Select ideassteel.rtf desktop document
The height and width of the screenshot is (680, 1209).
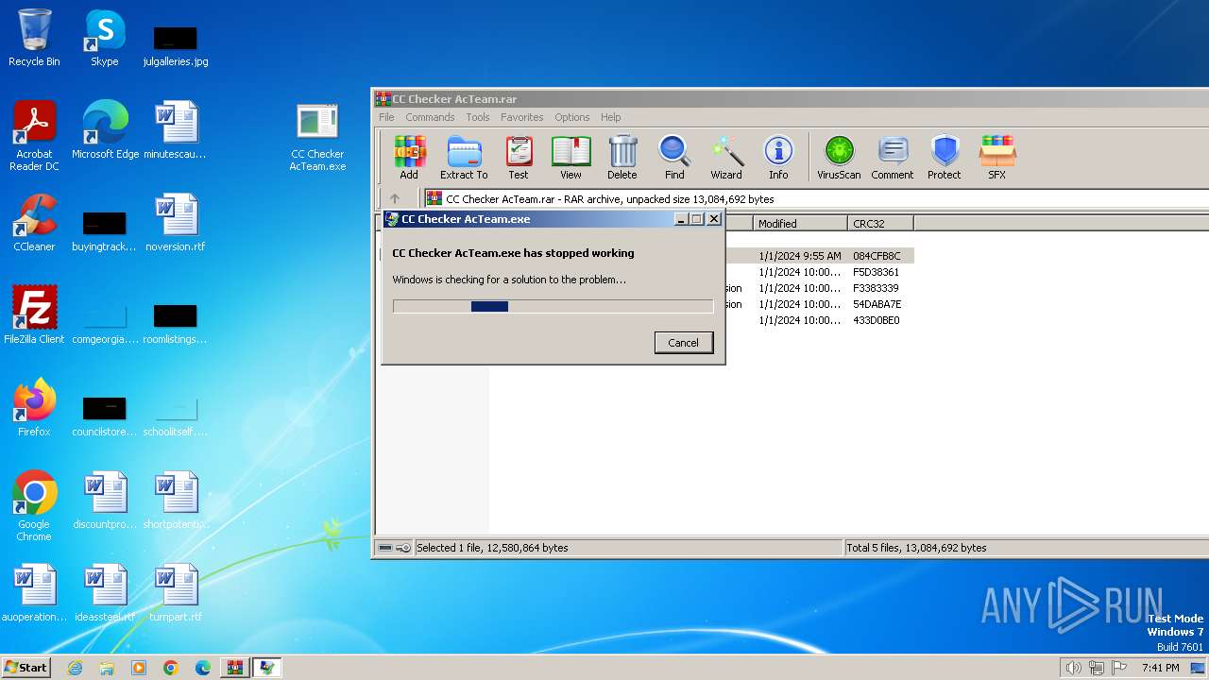[x=105, y=593]
